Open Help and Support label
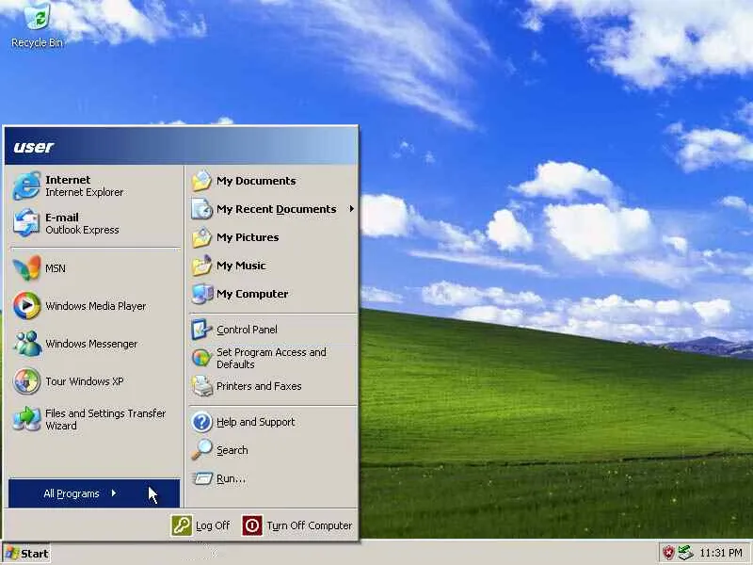753x565 pixels. [x=255, y=422]
